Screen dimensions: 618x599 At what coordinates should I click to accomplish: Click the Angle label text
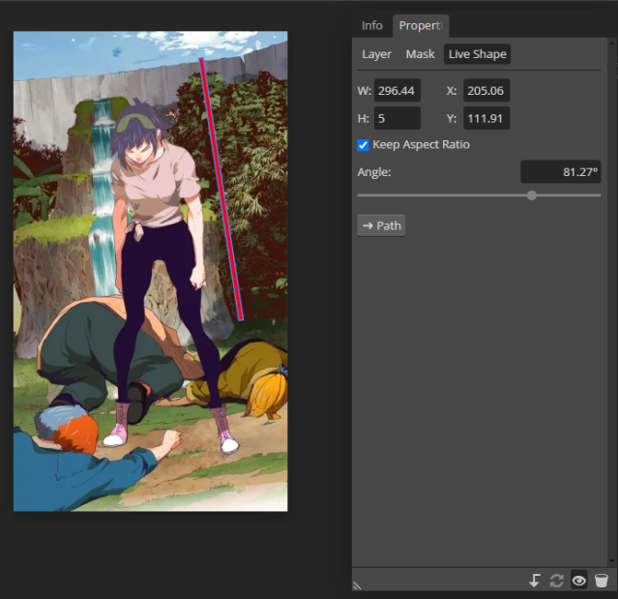(x=374, y=172)
